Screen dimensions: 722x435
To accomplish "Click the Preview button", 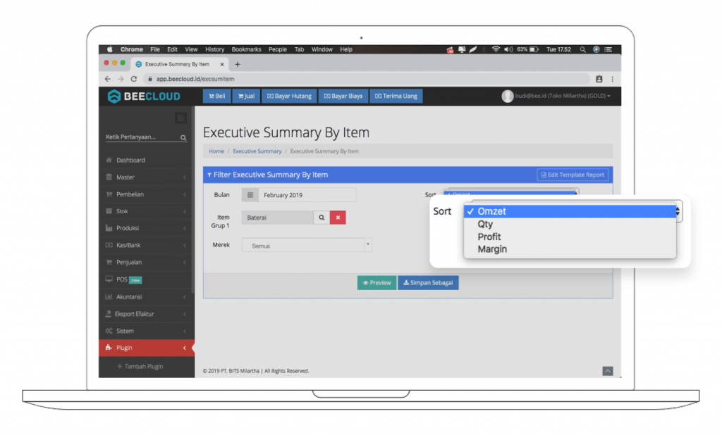I will (377, 282).
